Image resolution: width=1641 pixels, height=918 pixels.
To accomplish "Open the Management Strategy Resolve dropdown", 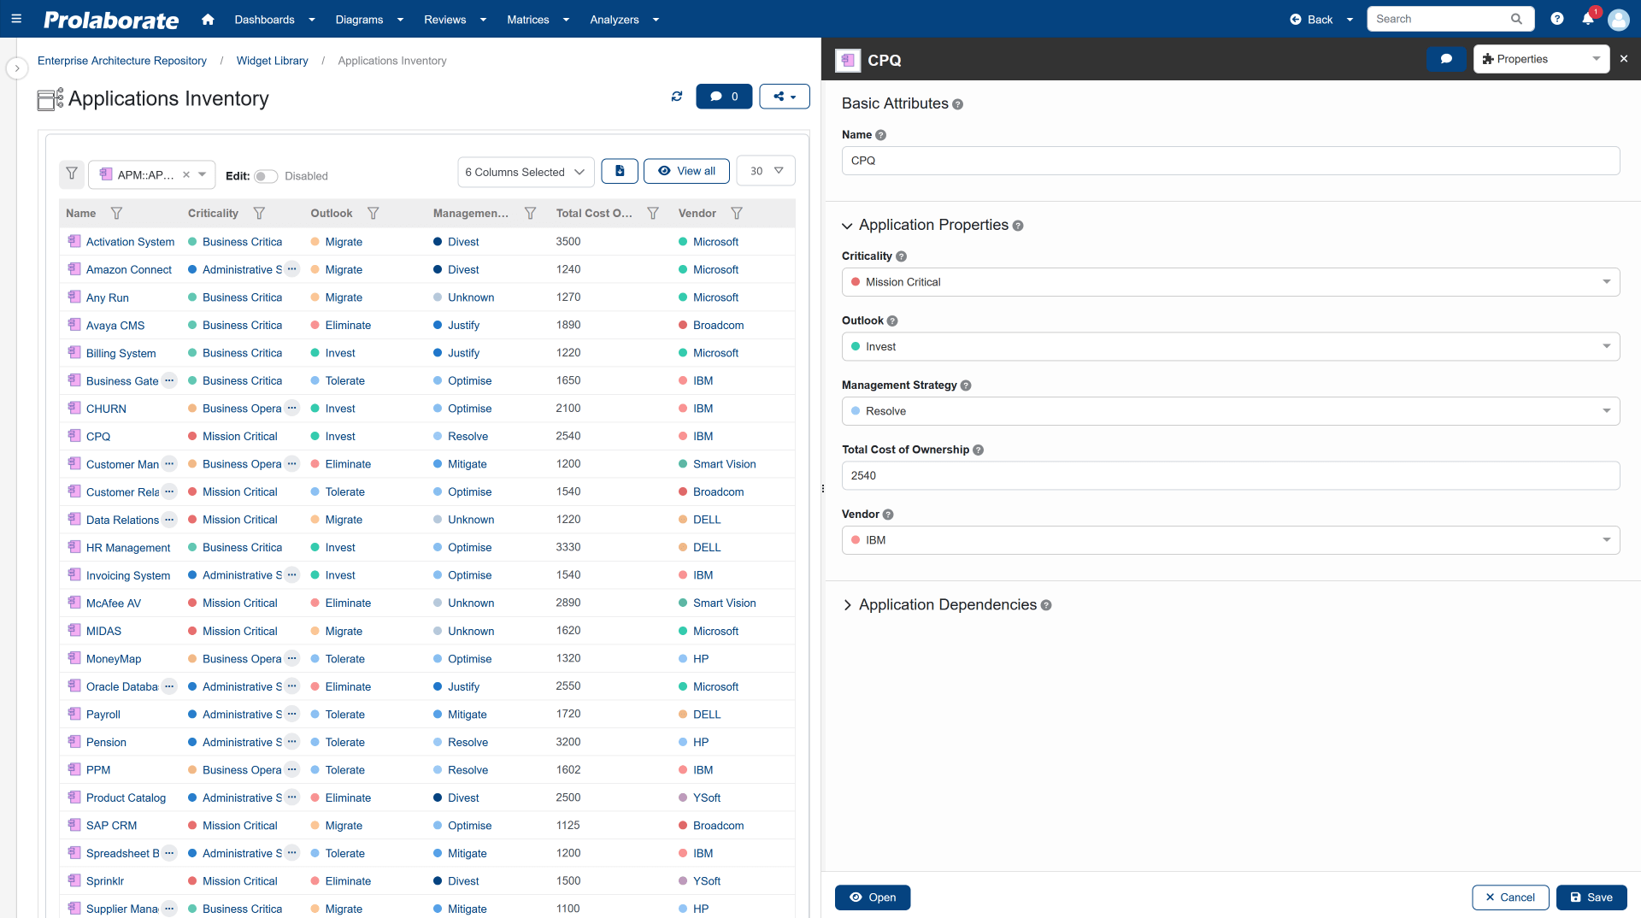I will pos(1230,411).
